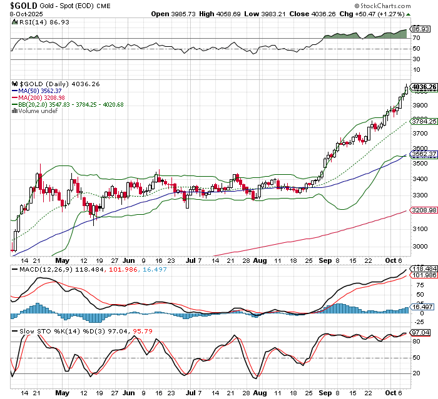Click the blue 3562.37 axis price tag

tap(420, 154)
